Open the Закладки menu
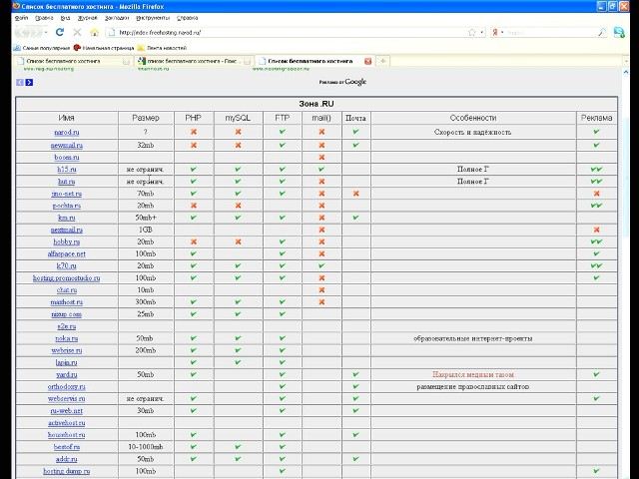Image resolution: width=639 pixels, height=479 pixels. click(117, 18)
